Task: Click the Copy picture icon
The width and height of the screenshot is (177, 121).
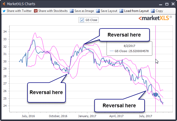Action: [153, 11]
